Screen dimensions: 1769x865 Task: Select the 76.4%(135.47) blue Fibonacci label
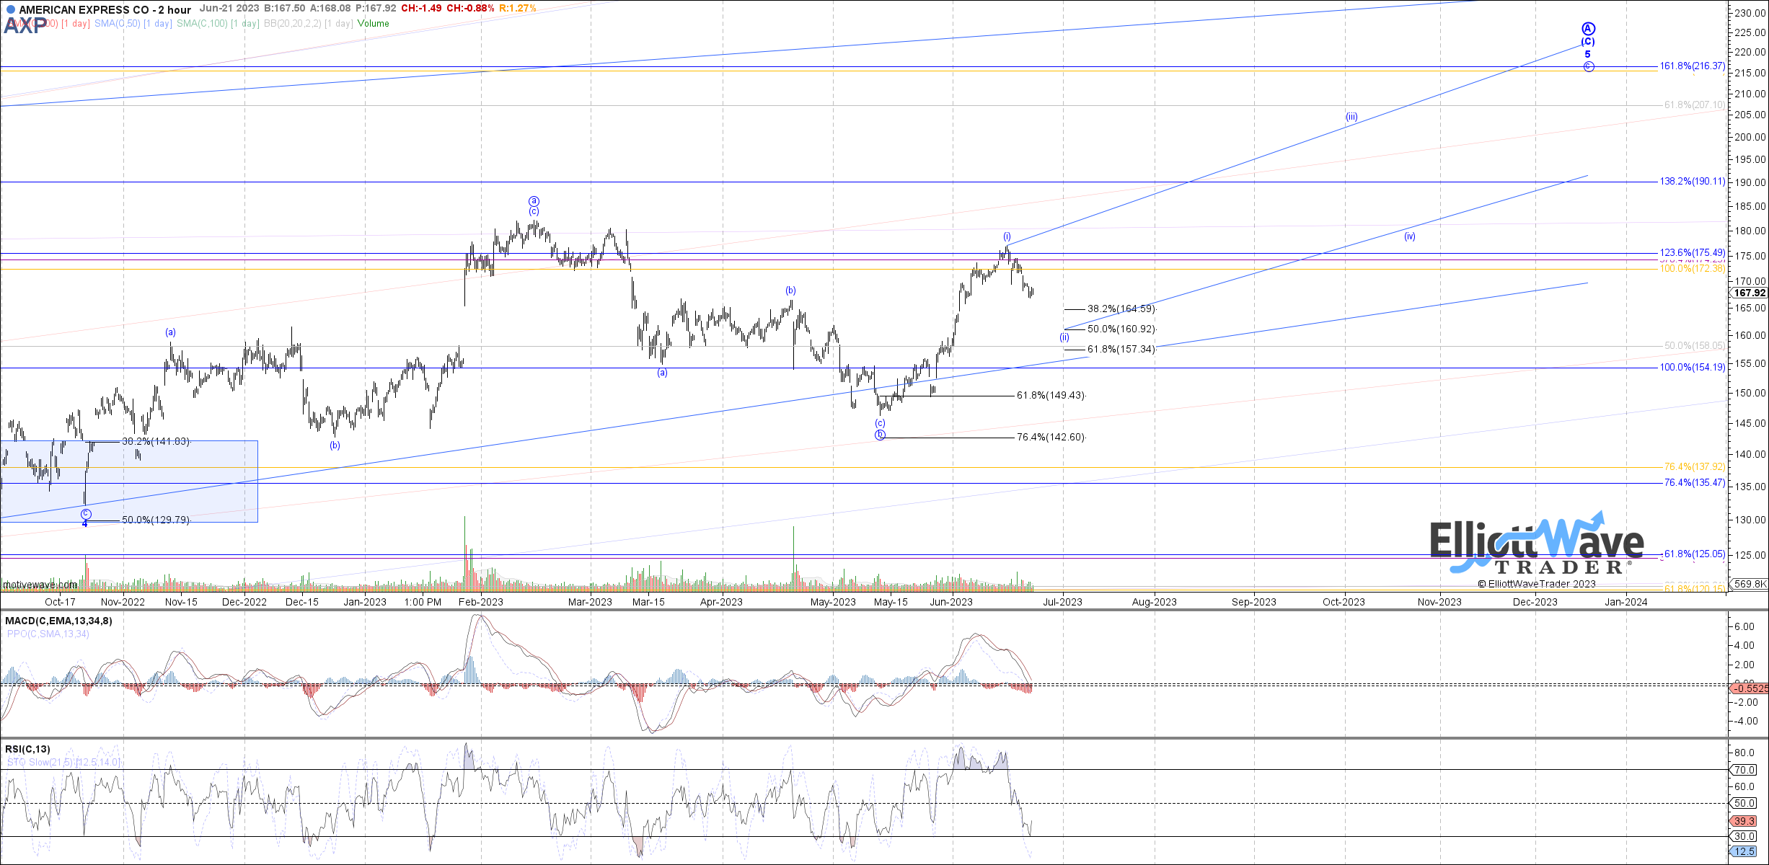coord(1695,482)
